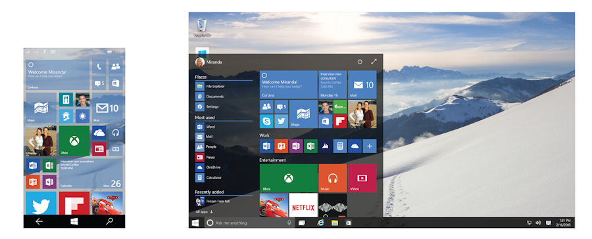Tap Windows home button on phone navigation bar
592x239 pixels.
click(x=74, y=222)
